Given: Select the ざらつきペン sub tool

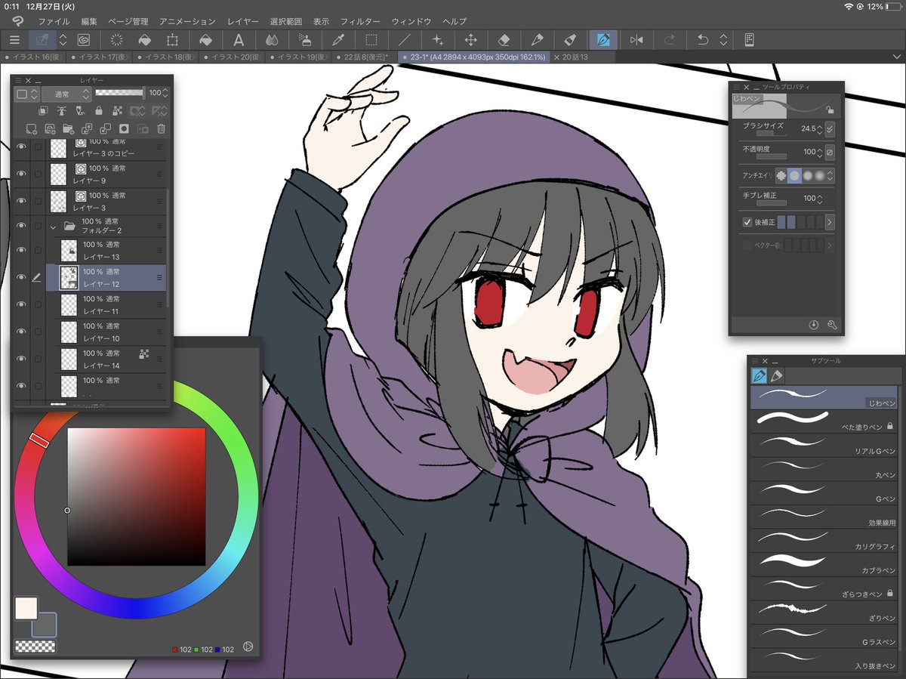Looking at the screenshot, I should [x=824, y=588].
